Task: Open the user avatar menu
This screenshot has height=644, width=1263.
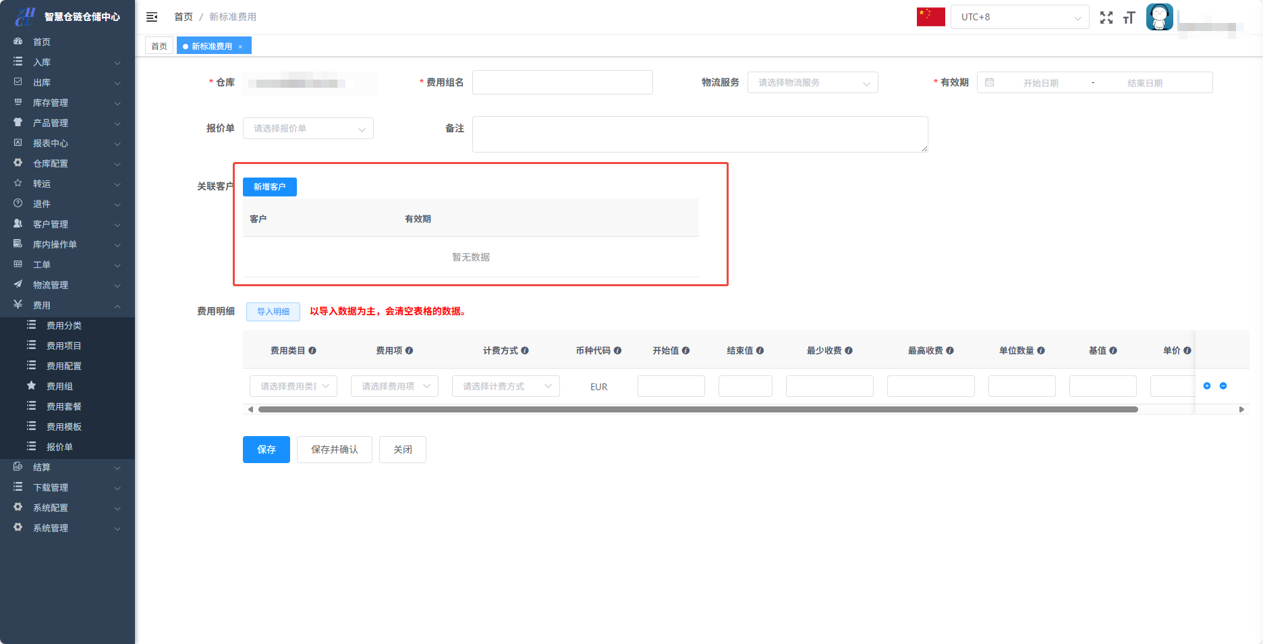Action: [1160, 17]
